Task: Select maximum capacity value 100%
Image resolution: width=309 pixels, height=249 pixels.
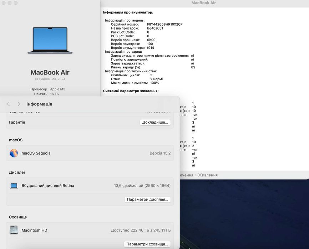Action: coord(154,83)
